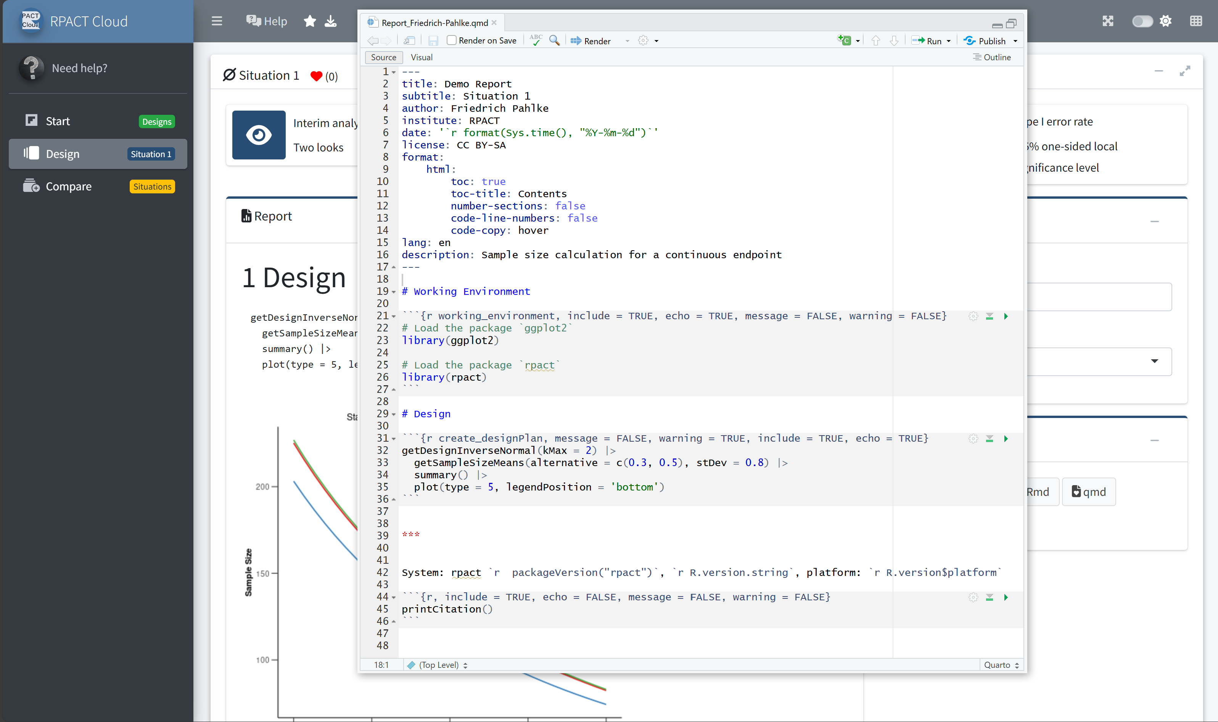The width and height of the screenshot is (1218, 722).
Task: Toggle the dark mode switch in header
Action: 1142,21
